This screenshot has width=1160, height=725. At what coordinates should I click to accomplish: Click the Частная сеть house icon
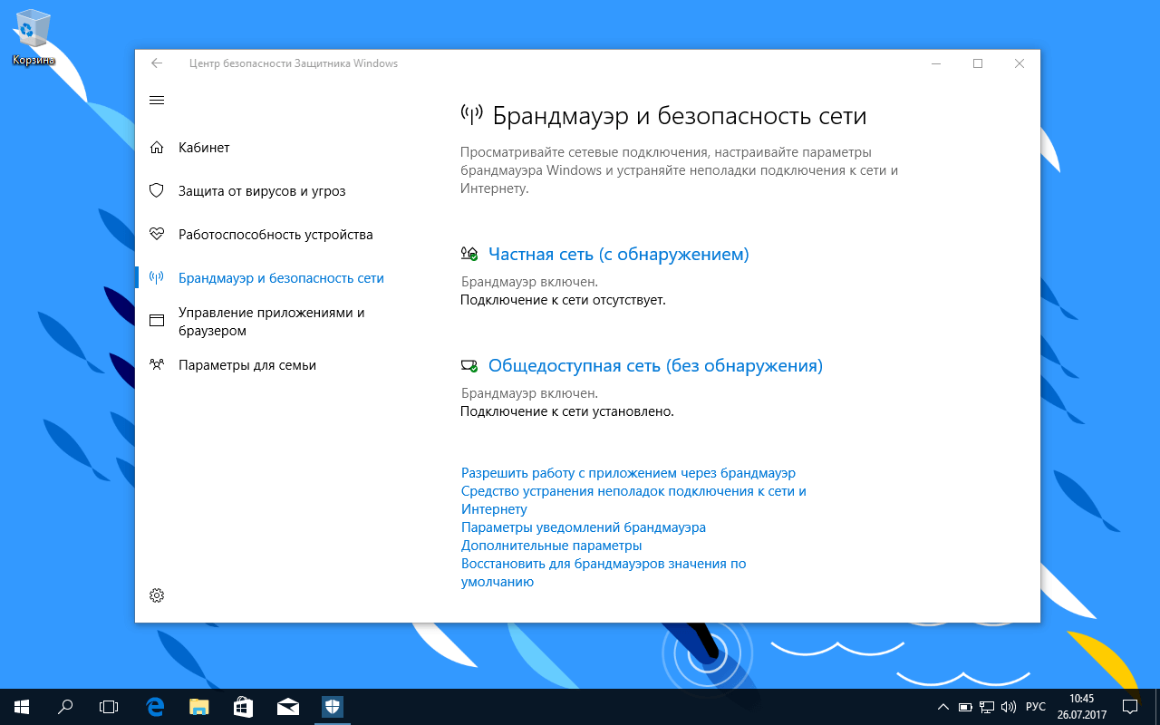[469, 254]
